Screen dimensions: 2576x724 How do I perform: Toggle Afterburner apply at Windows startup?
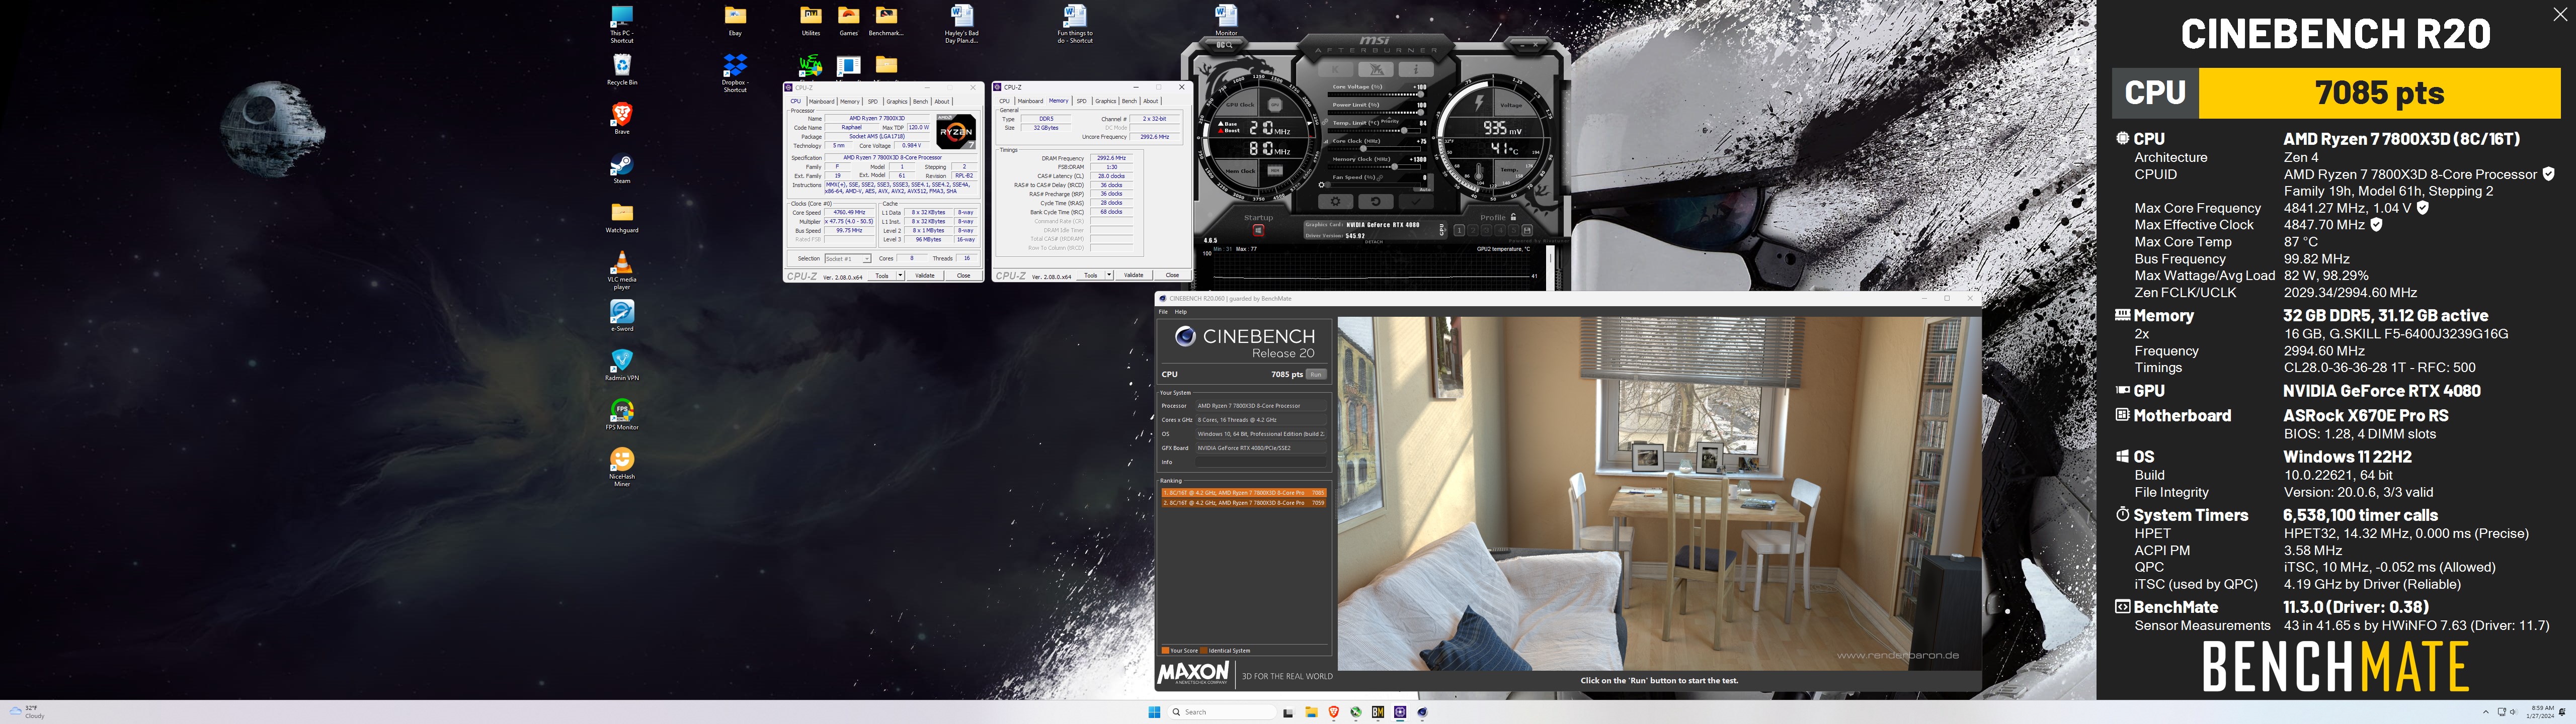1259,231
